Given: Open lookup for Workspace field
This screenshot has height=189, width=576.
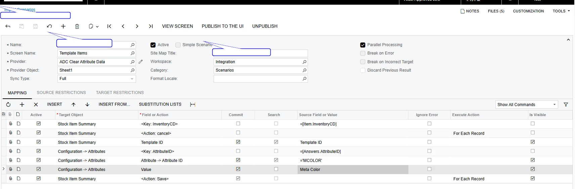Looking at the screenshot, I should (305, 62).
